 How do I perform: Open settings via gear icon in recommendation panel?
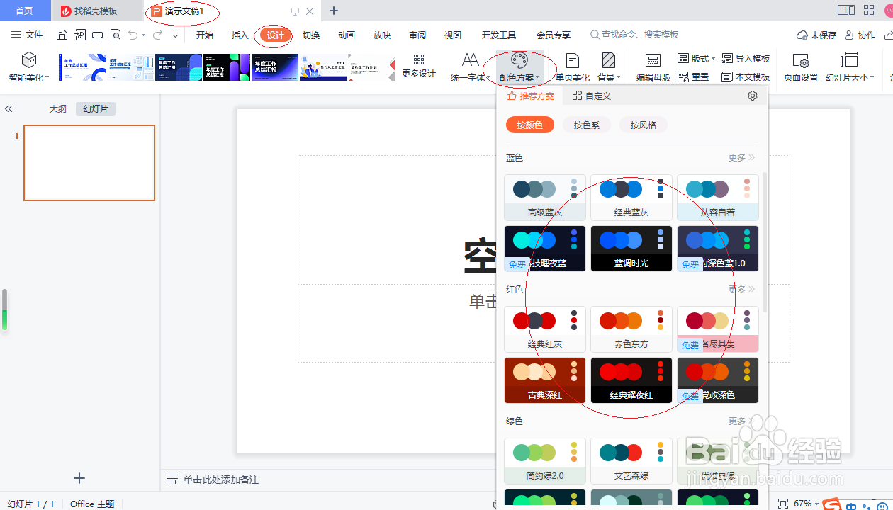tap(752, 96)
